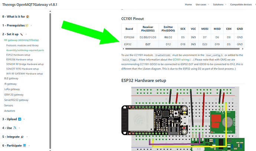Select the 'CC1101 Pinout' heading

point(132,19)
